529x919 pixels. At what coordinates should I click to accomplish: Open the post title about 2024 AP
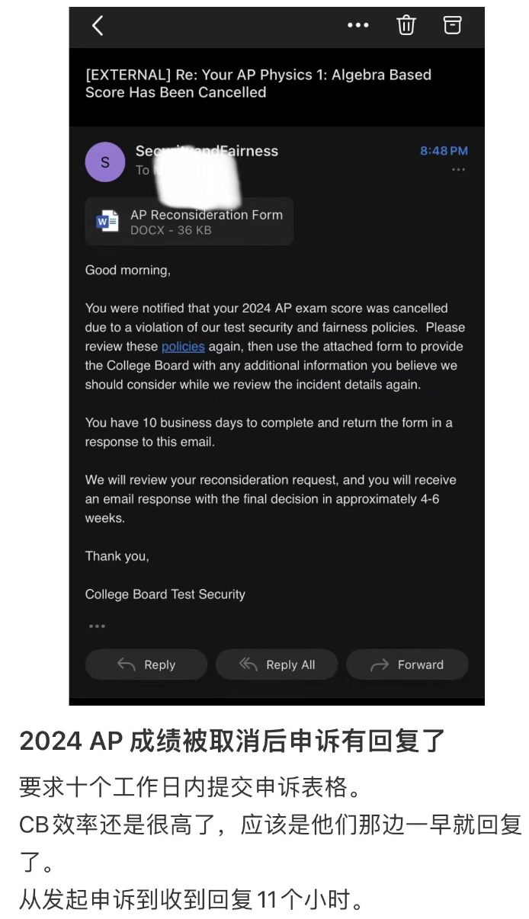(232, 741)
